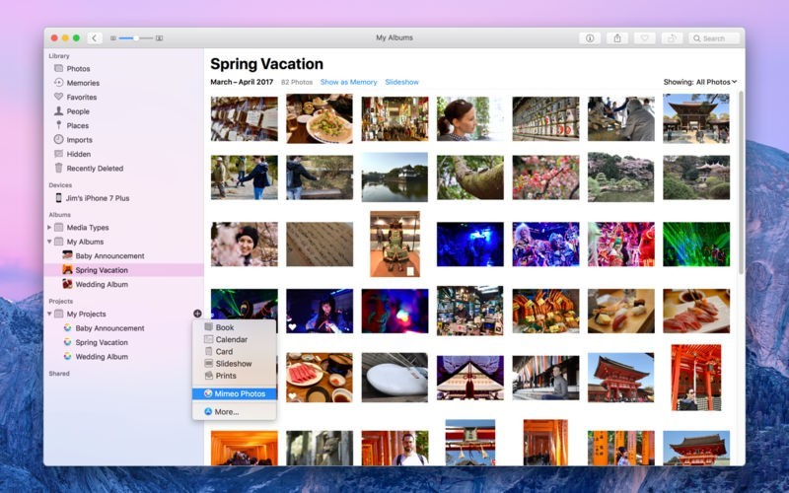This screenshot has width=789, height=493.
Task: Click the Rotate toolbar icon
Action: [x=673, y=38]
